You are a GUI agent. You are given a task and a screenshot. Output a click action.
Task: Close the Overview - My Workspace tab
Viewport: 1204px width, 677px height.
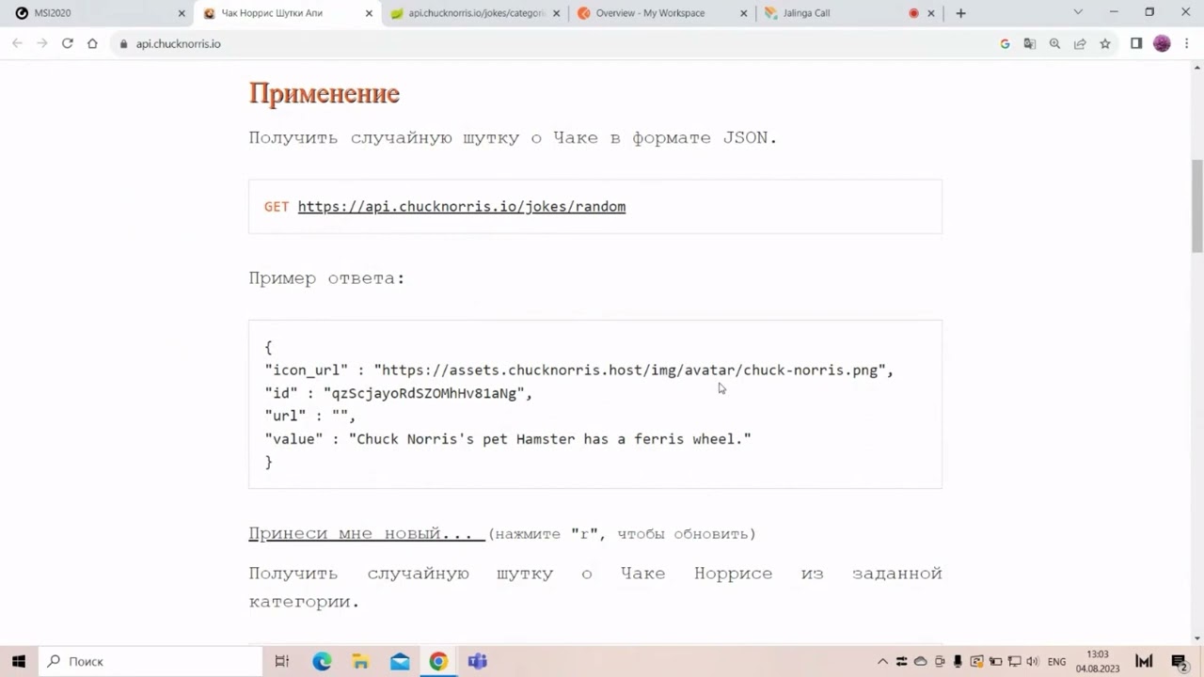[744, 13]
